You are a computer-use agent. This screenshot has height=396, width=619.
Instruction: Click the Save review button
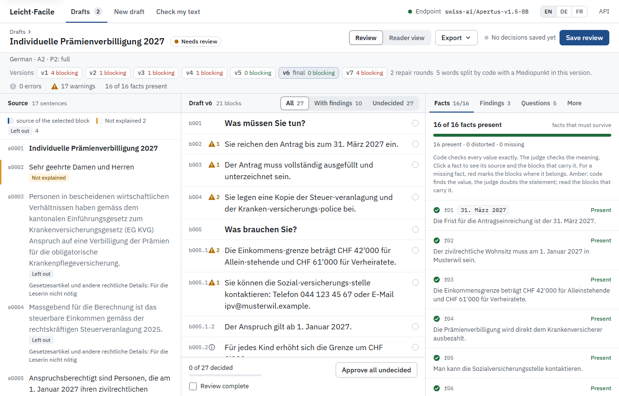tap(584, 38)
